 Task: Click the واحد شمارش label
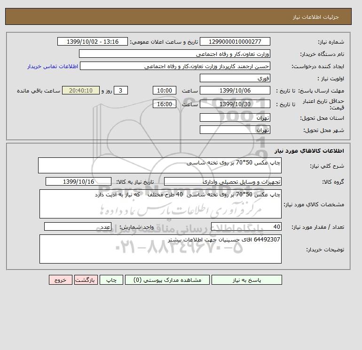point(136,227)
